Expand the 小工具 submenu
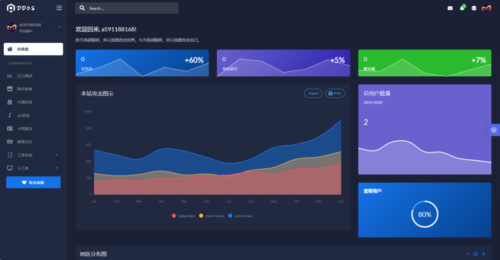Screen dimensions: 500x260 (33, 168)
